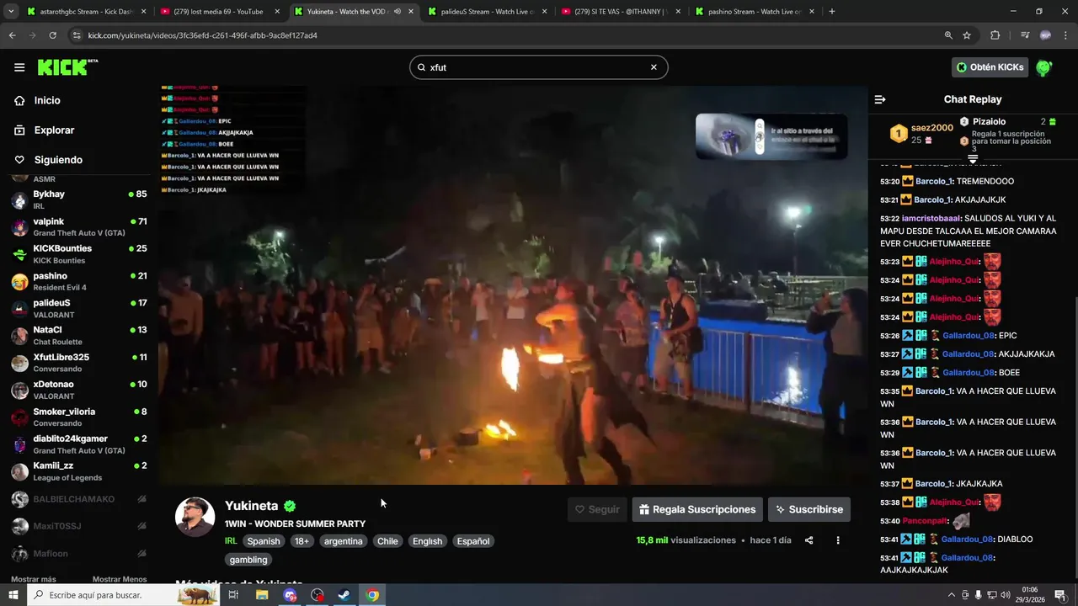Open a new browser tab
Screen dimensions: 1078x606
[x=832, y=12]
